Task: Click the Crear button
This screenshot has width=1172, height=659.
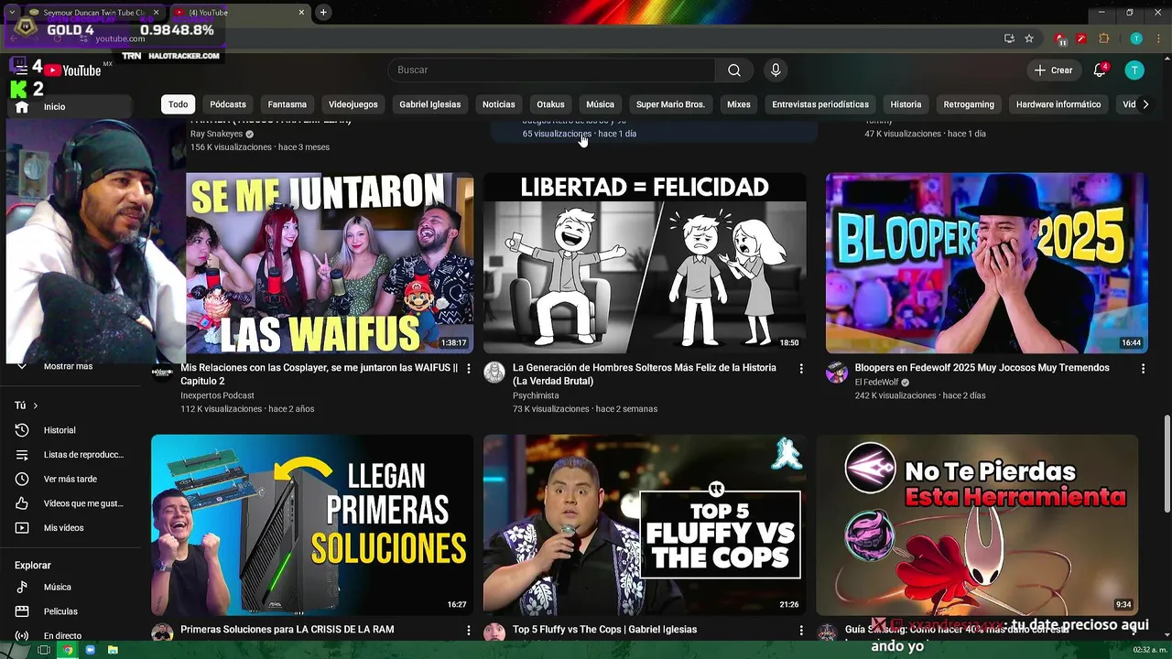Action: pyautogui.click(x=1053, y=70)
